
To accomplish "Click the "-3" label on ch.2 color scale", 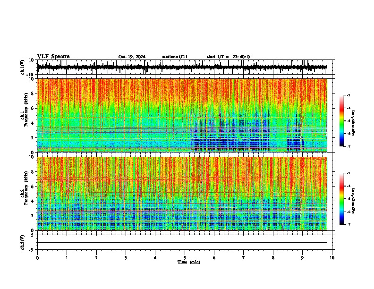I will coord(348,173).
